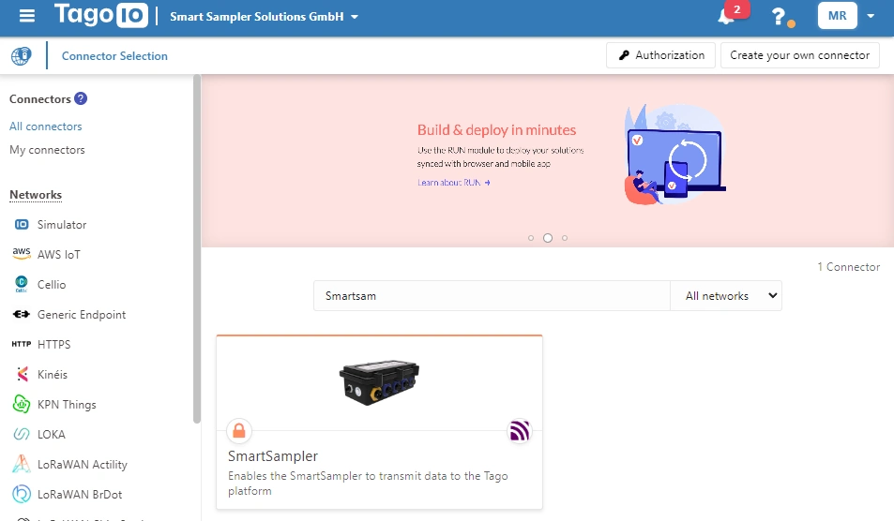Screen dimensions: 894x521
Task: Click the purple network badge icon on SmartSampler
Action: [519, 430]
